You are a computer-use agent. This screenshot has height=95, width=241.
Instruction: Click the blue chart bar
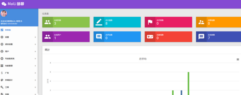181,92
